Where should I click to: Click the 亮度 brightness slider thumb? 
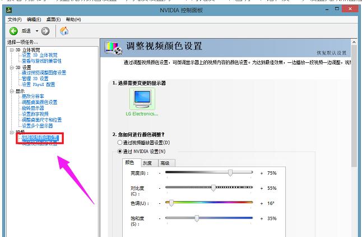point(230,172)
